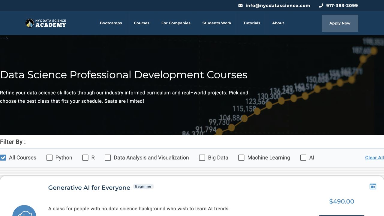Open Generative AI for Everyone course title
Image resolution: width=384 pixels, height=216 pixels.
pyautogui.click(x=89, y=188)
